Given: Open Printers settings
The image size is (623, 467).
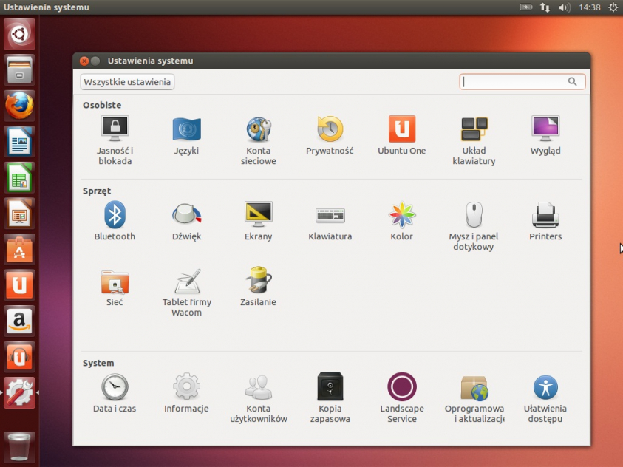Looking at the screenshot, I should 545,215.
